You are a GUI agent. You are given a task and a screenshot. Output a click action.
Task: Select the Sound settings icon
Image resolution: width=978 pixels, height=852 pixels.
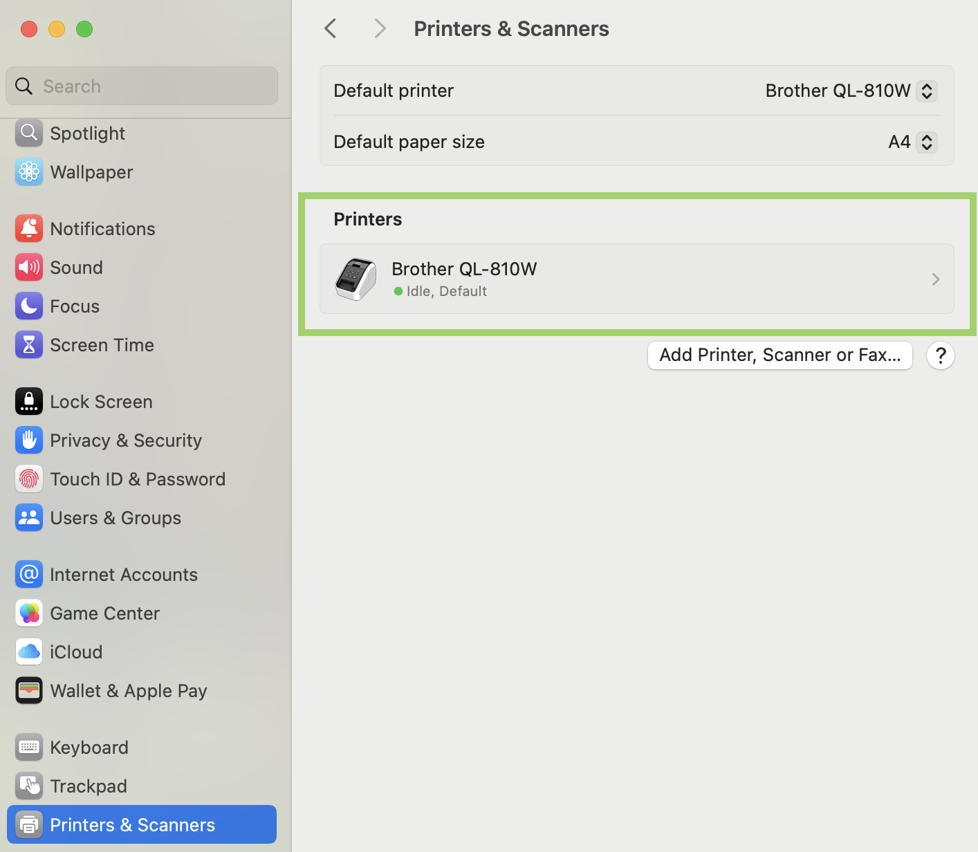[x=28, y=267]
